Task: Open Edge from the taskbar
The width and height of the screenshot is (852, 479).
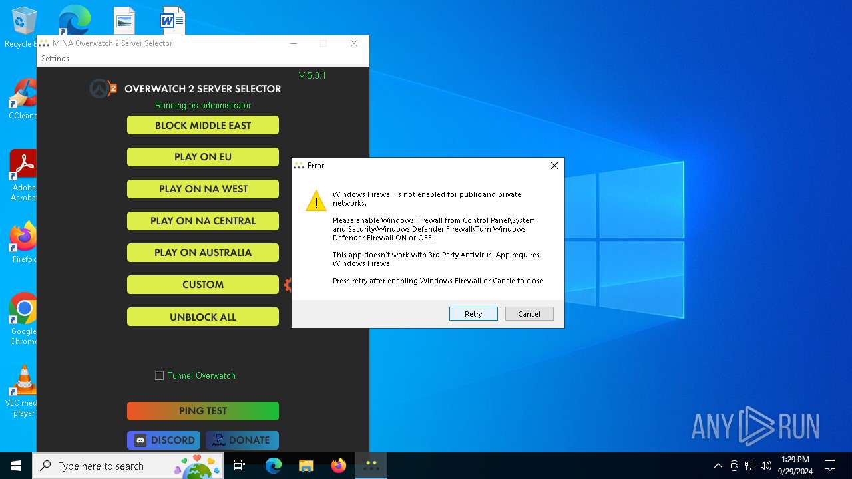Action: (x=274, y=466)
